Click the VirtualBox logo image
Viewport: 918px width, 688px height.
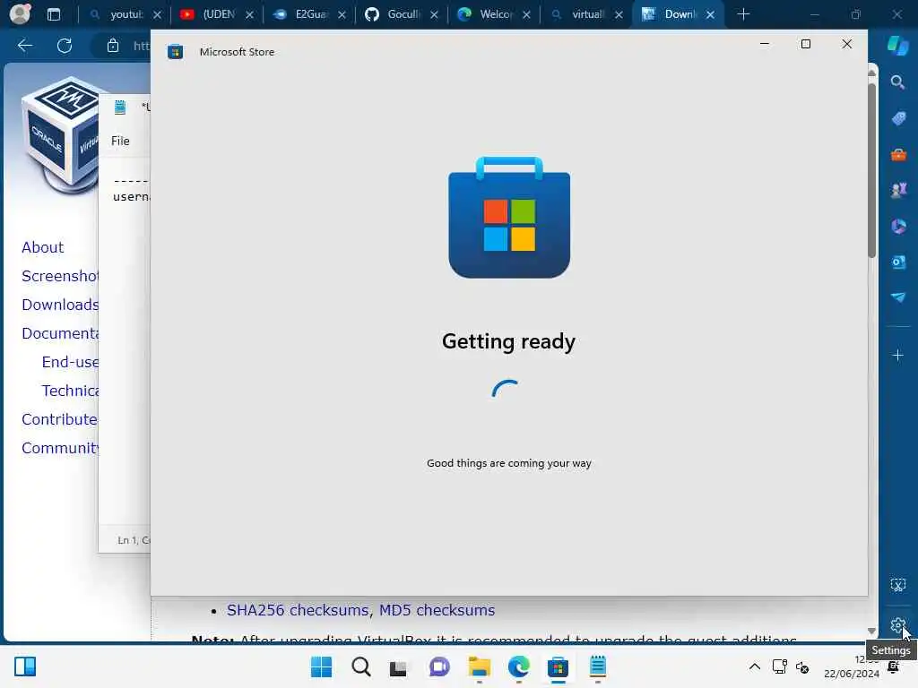(60, 134)
